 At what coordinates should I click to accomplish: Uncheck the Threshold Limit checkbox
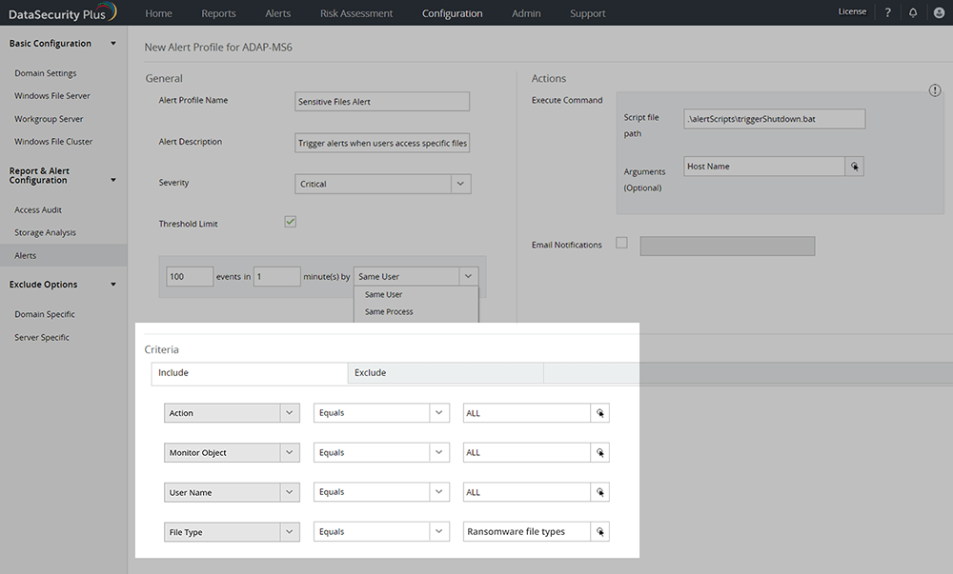[x=291, y=222]
